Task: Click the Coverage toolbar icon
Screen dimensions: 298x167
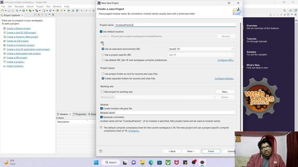Action: click(30, 11)
